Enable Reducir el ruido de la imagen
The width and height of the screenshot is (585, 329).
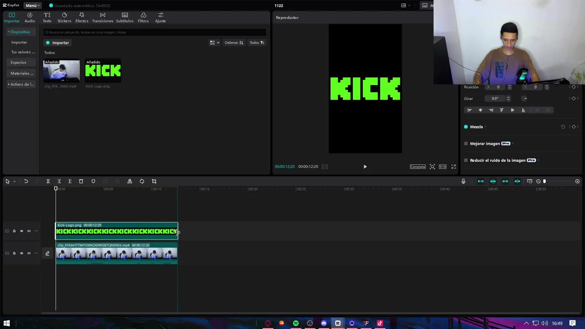click(466, 160)
